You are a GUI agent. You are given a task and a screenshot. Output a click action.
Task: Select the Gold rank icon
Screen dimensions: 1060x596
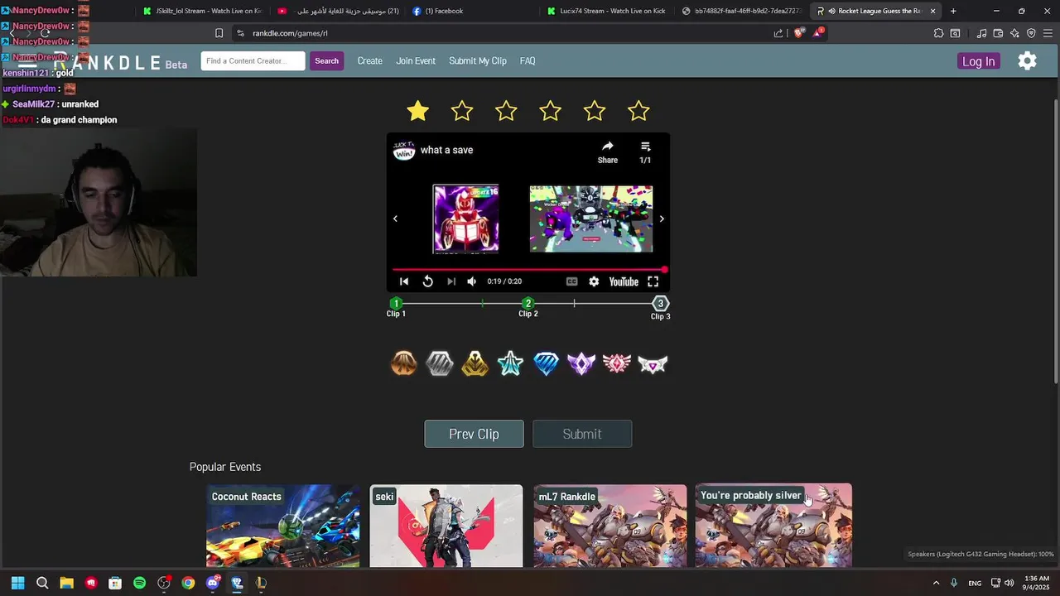coord(475,363)
